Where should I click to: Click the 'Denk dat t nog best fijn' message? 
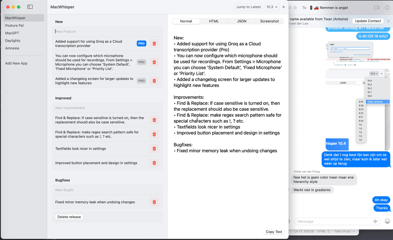pyautogui.click(x=355, y=159)
